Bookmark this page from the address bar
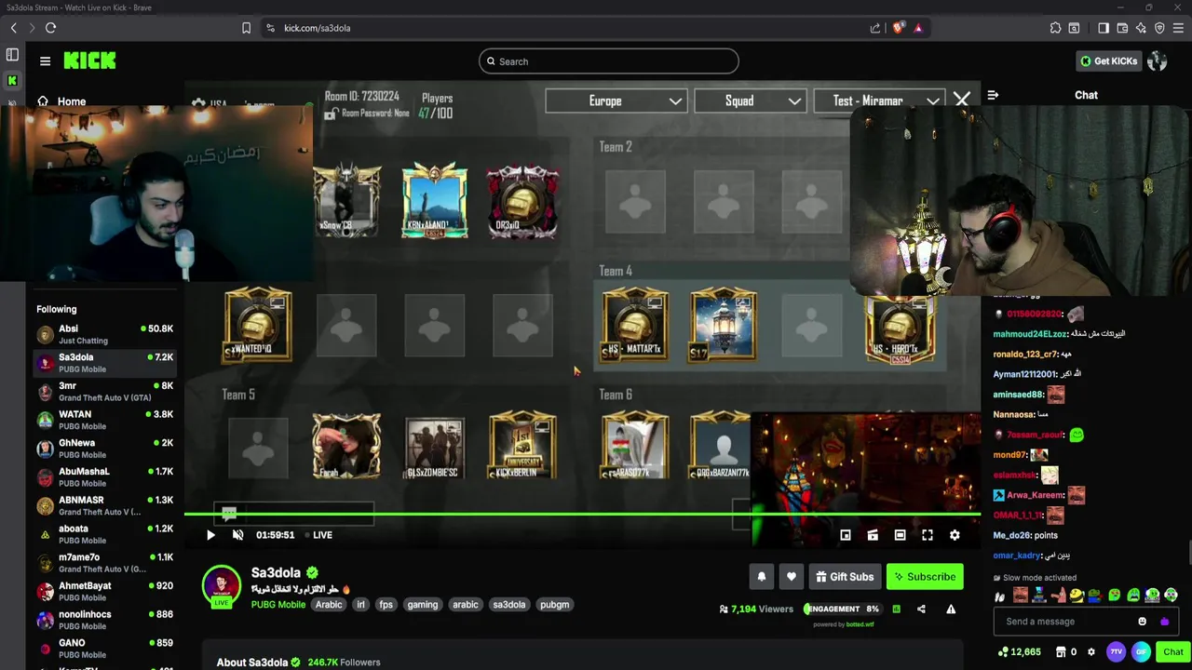 (246, 28)
